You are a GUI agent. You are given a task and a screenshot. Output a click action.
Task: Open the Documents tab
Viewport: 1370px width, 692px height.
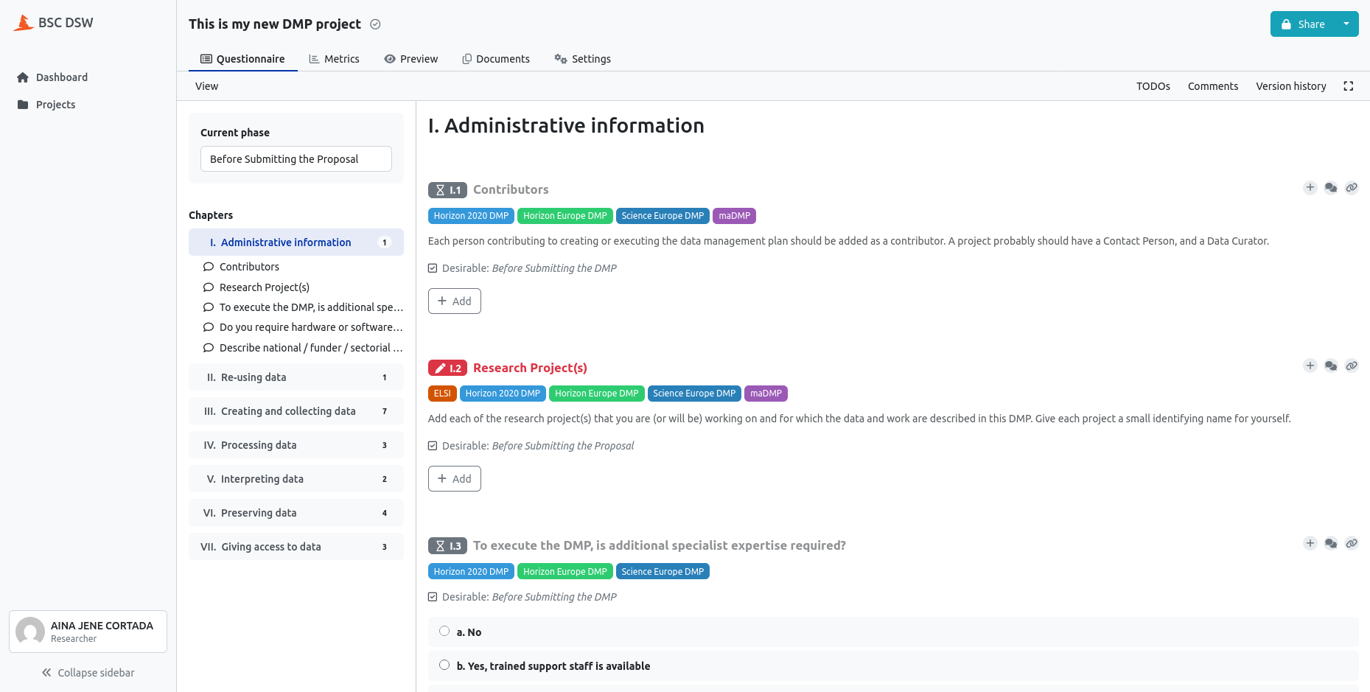tap(495, 59)
